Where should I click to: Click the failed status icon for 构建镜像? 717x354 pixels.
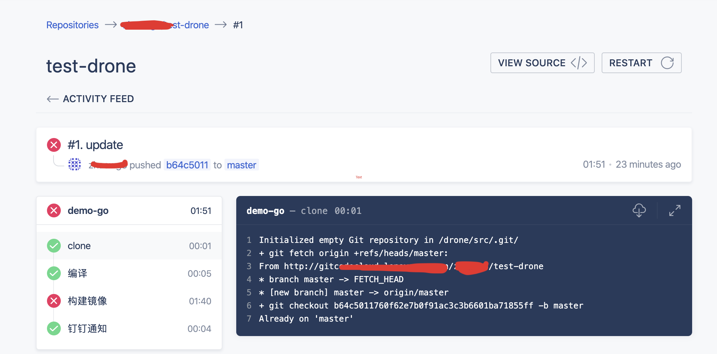[54, 301]
